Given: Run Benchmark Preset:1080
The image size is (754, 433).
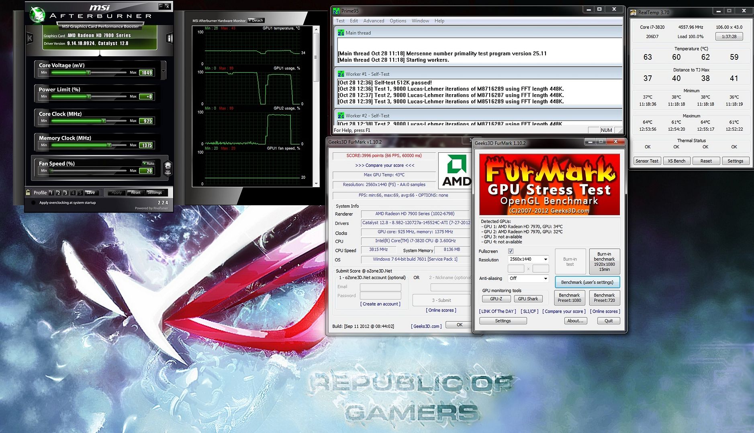Looking at the screenshot, I should pyautogui.click(x=570, y=297).
